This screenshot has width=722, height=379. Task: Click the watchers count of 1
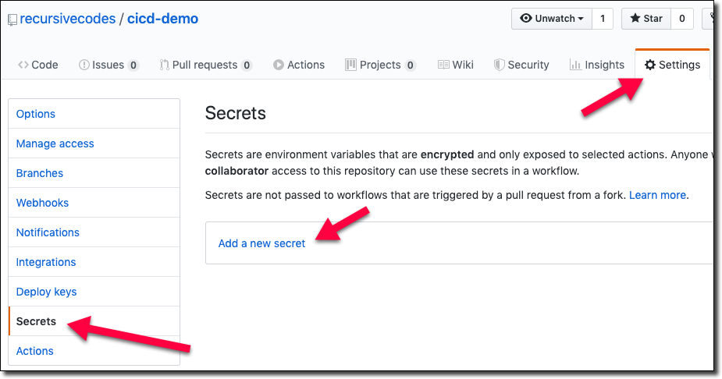602,19
